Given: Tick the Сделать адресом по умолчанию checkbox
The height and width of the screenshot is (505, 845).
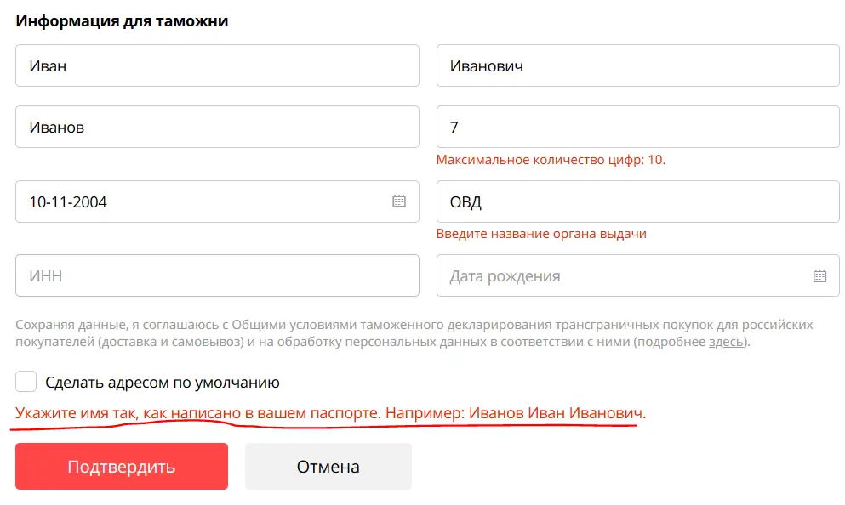Looking at the screenshot, I should tap(26, 381).
